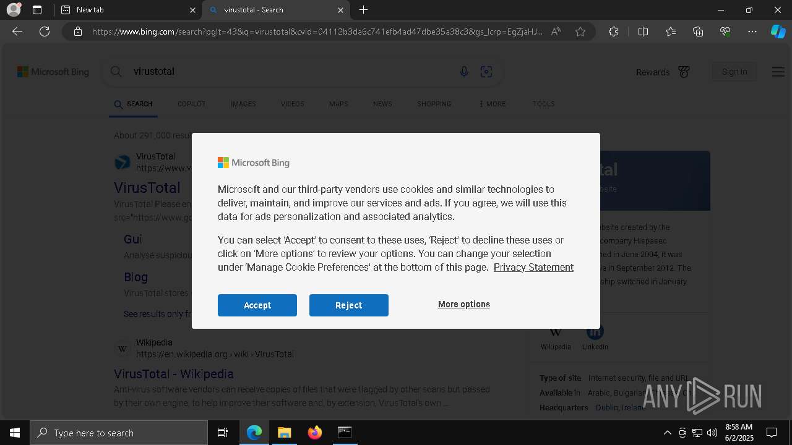Start voice search with microphone icon

tap(464, 72)
